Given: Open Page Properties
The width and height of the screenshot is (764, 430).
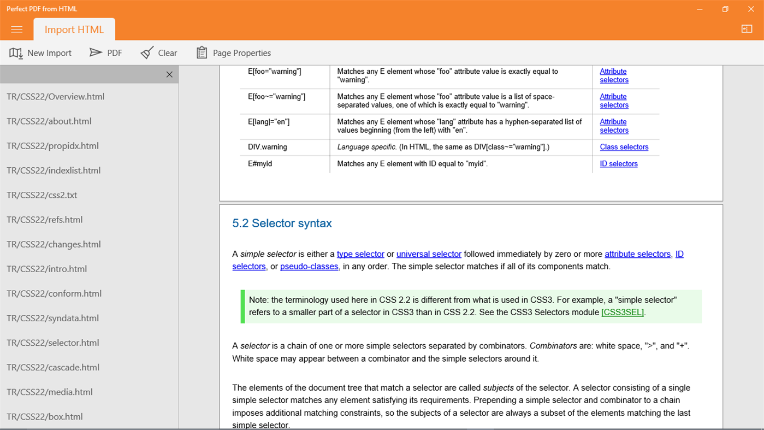Looking at the screenshot, I should [233, 52].
